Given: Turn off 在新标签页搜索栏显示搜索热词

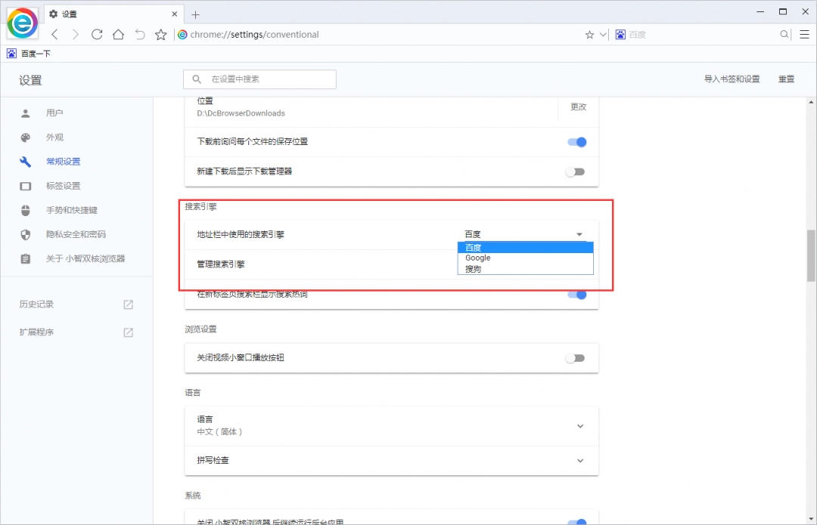Looking at the screenshot, I should [576, 294].
